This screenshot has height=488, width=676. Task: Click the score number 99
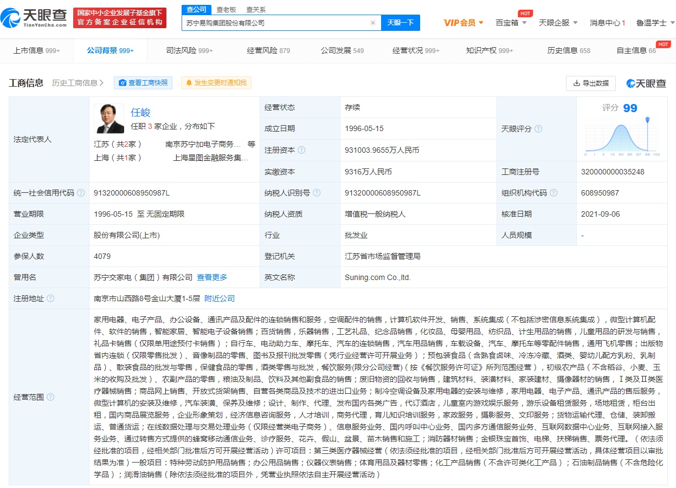[x=630, y=108]
